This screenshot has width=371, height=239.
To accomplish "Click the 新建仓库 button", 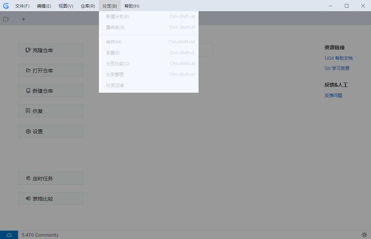I will [51, 91].
